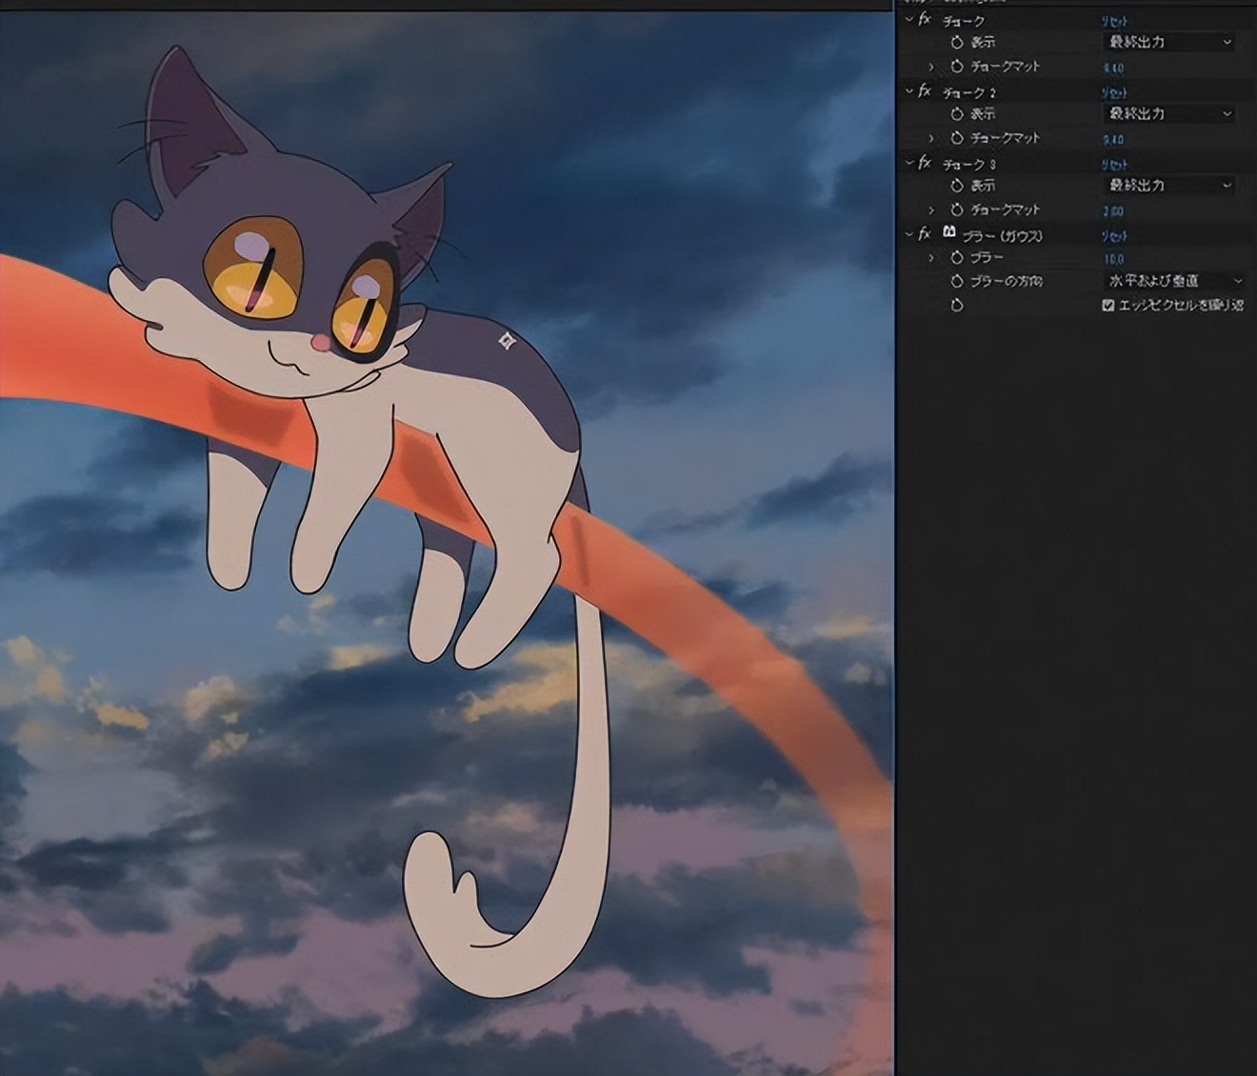Click the ブラーの方向 property label
The width and height of the screenshot is (1257, 1076).
(x=1006, y=282)
